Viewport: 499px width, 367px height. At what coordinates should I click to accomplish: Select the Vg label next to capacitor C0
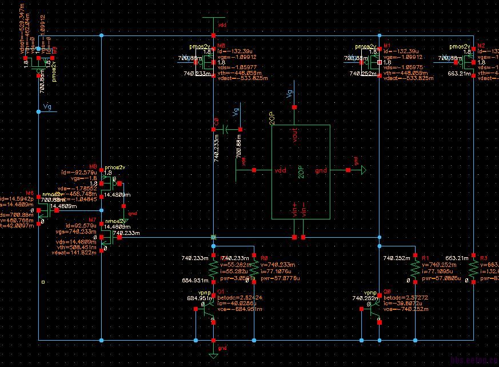[236, 112]
